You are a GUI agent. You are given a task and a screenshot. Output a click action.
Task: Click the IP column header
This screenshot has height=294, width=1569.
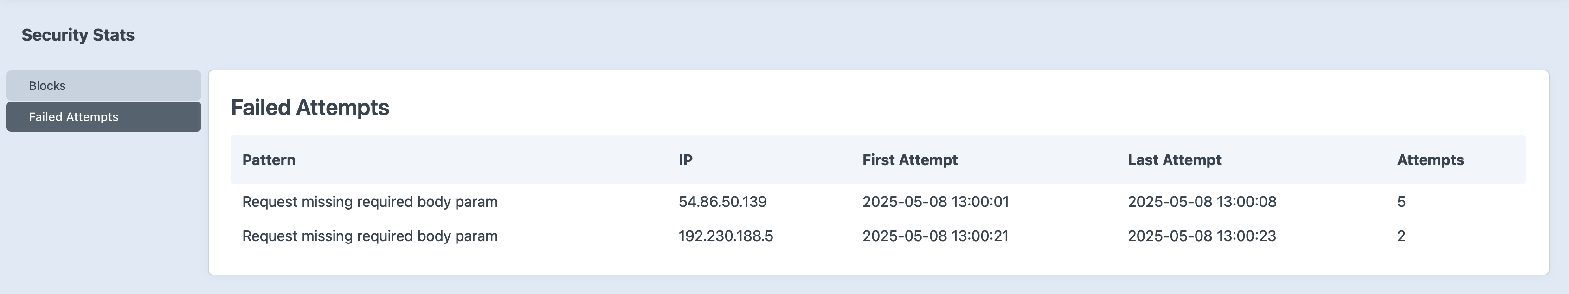685,160
